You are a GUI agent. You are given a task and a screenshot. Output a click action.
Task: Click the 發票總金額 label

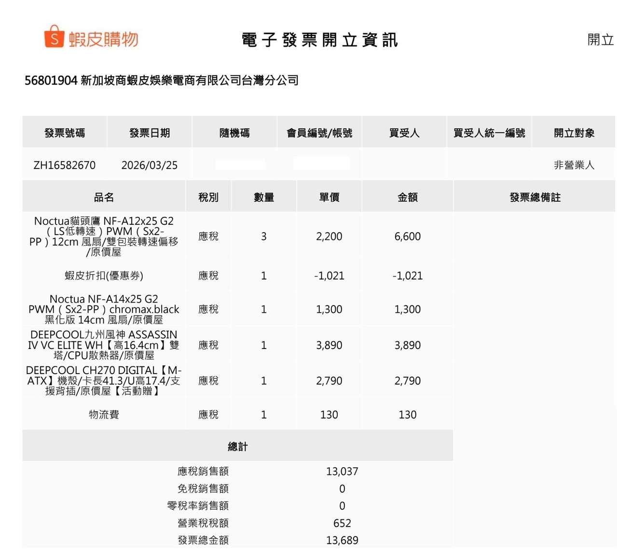(203, 540)
